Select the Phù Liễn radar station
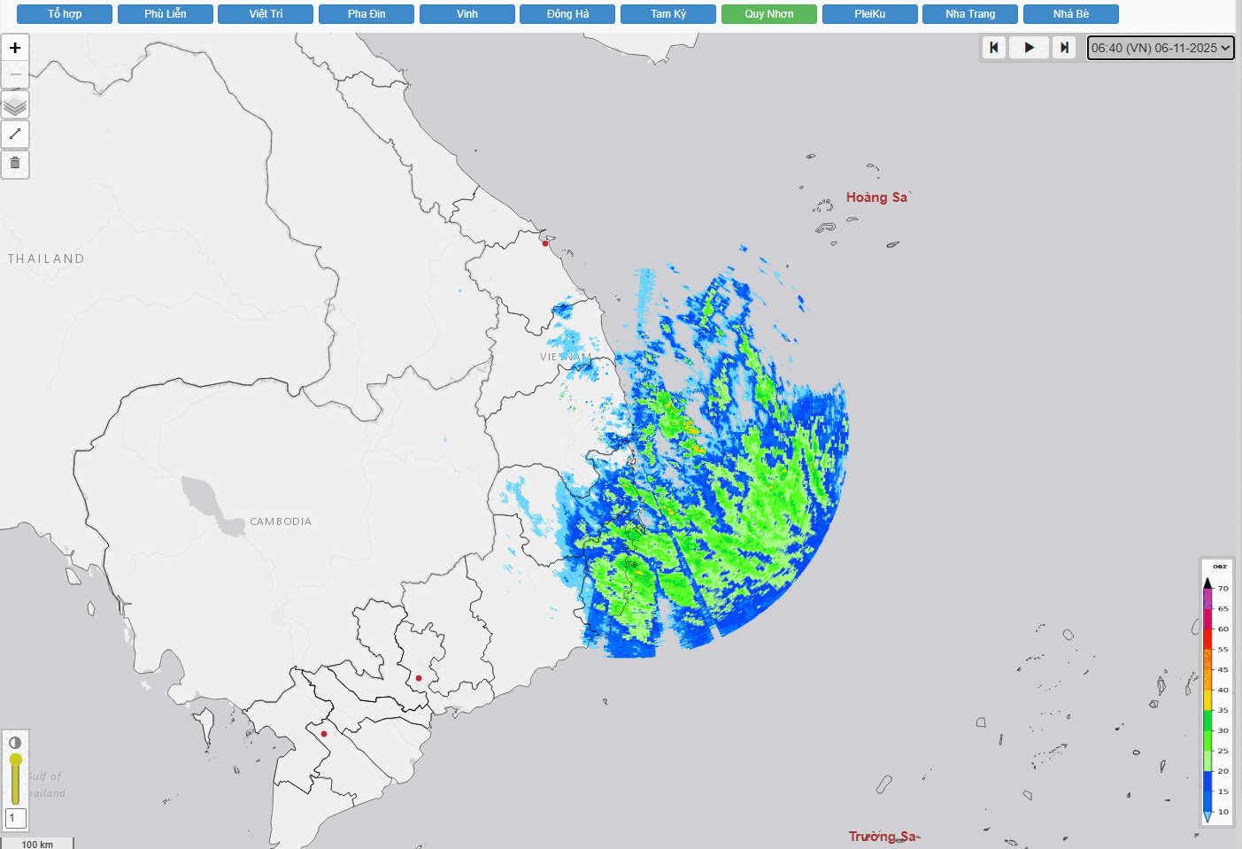The width and height of the screenshot is (1242, 849). (x=166, y=14)
